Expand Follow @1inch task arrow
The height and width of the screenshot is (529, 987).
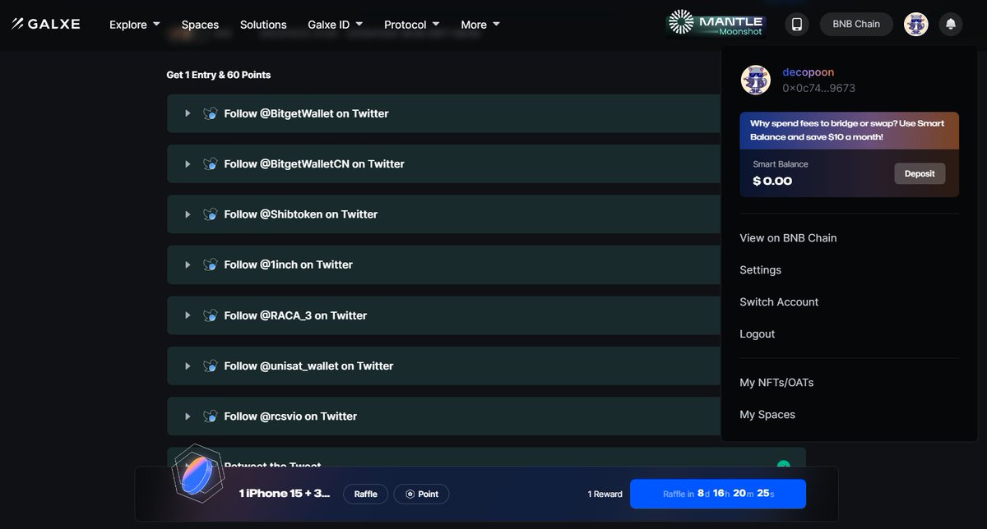coord(188,264)
